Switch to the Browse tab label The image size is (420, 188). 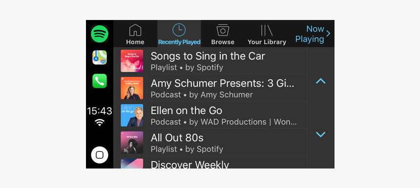click(x=223, y=42)
